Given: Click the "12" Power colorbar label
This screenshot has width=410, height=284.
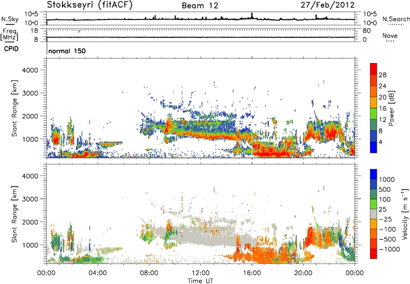Looking at the screenshot, I should (382, 120).
